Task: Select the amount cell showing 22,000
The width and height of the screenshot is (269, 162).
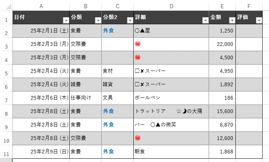Action: coord(222,44)
